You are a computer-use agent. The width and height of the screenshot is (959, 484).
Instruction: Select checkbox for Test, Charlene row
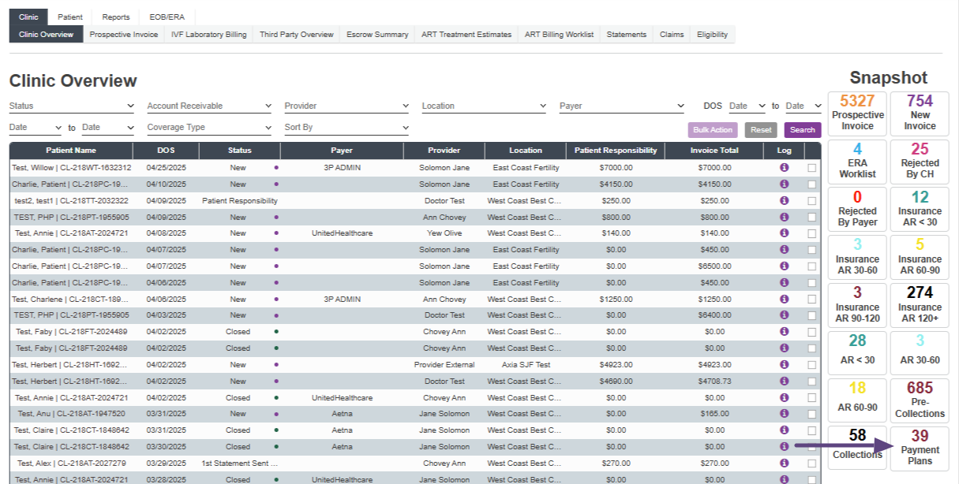click(812, 300)
